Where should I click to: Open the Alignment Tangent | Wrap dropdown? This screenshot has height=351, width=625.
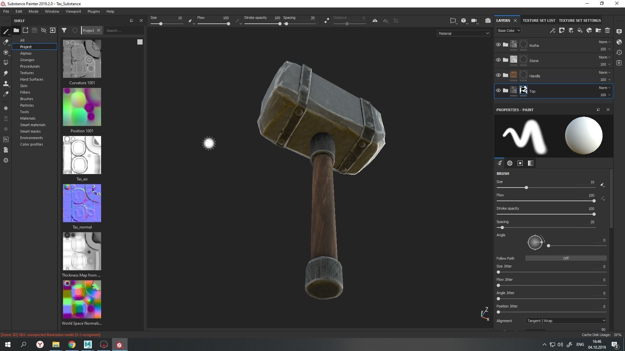click(x=566, y=321)
